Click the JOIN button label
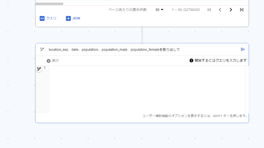This screenshot has width=264, height=148. coord(76,18)
